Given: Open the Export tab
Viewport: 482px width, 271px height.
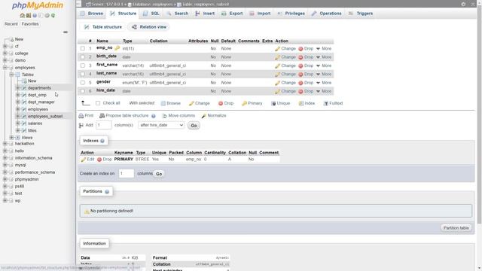Looking at the screenshot, I should (232, 14).
